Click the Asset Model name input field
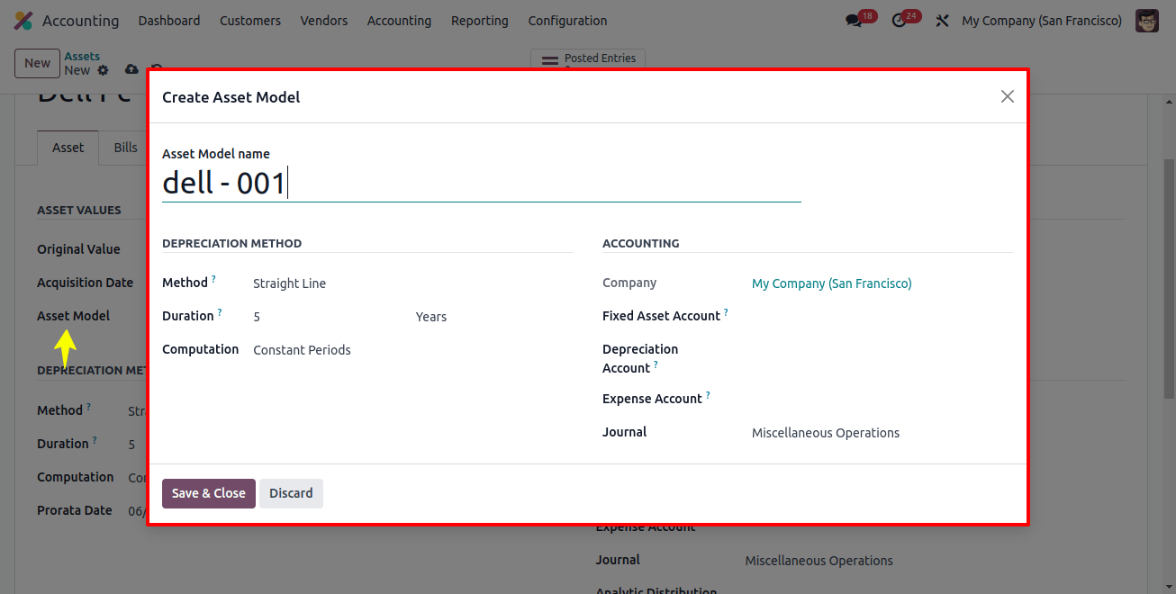The height and width of the screenshot is (594, 1176). coord(482,184)
